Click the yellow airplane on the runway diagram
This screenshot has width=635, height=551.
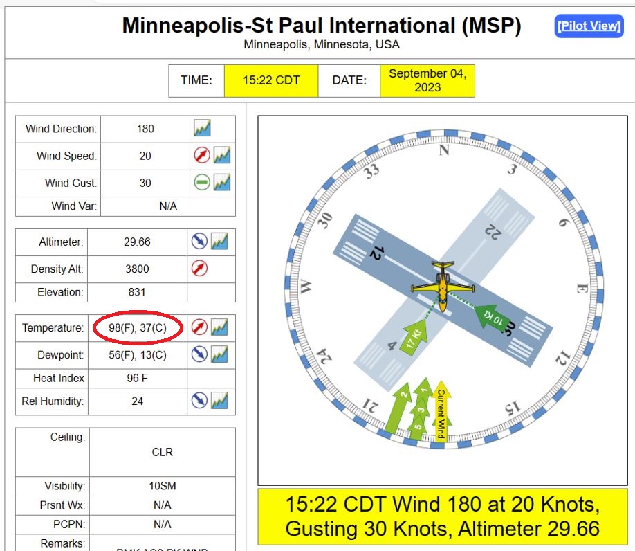[443, 286]
